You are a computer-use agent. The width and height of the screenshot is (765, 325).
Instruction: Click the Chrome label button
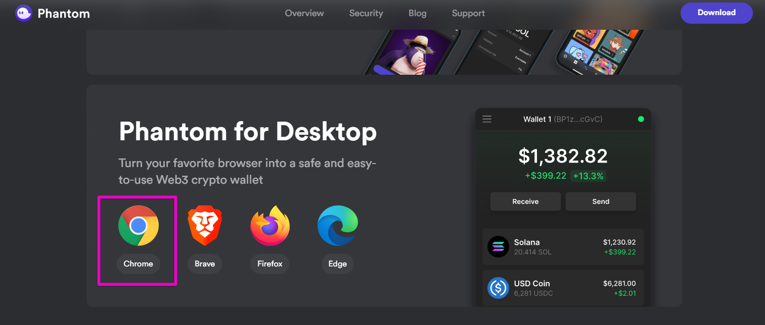tap(139, 264)
